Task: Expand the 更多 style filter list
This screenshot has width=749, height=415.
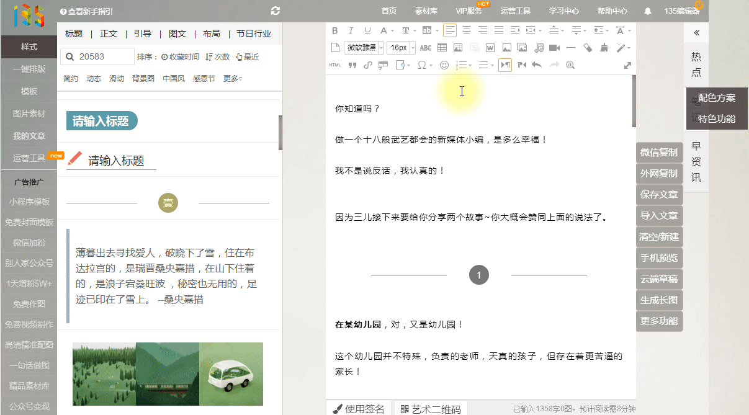Action: pos(233,79)
